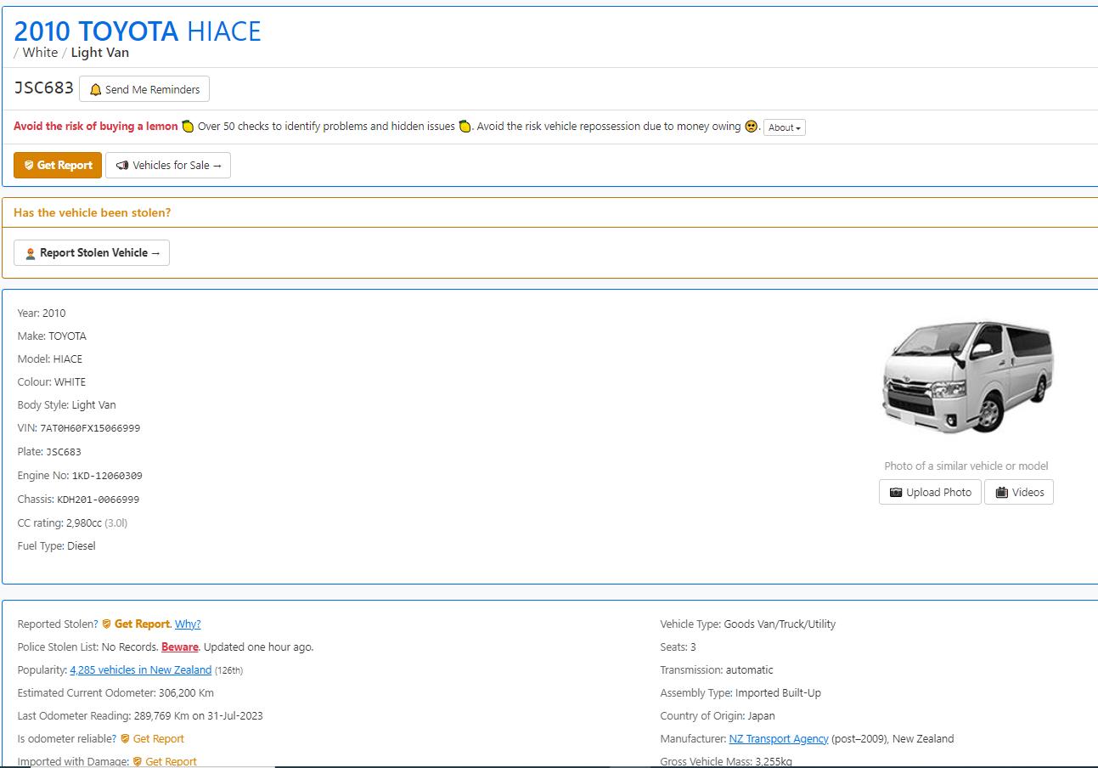1098x768 pixels.
Task: Click the 2010 TOYOTA HIACE heading
Action: pos(138,31)
